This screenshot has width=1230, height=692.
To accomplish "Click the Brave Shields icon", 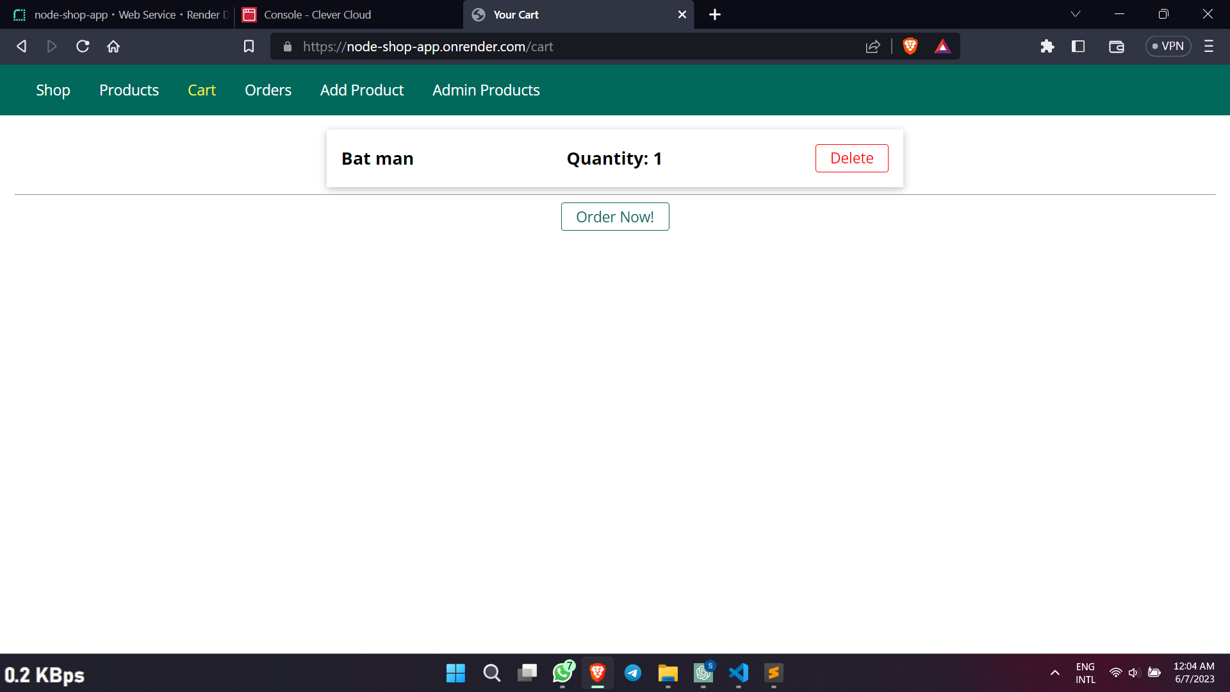I will coord(910,46).
